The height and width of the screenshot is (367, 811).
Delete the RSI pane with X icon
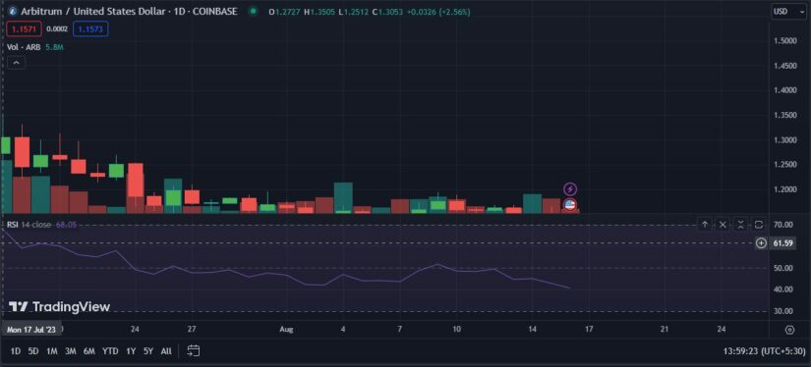[x=723, y=225]
